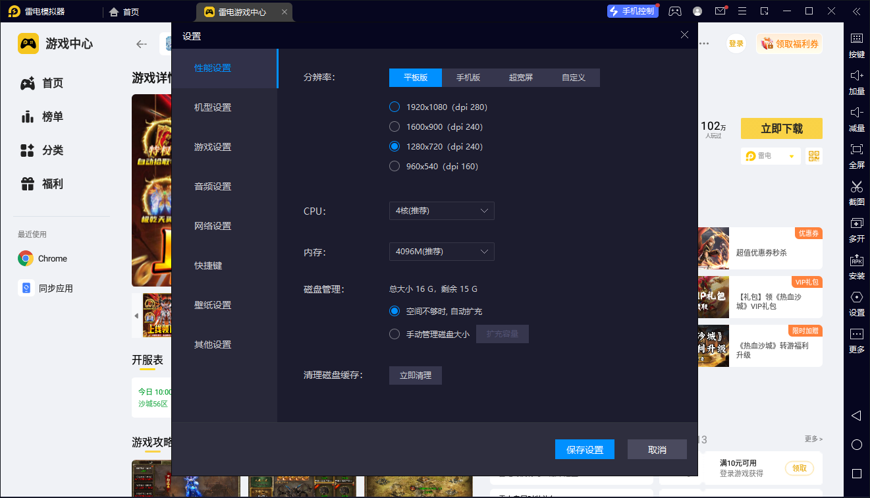Select the 960x540 resolution option
This screenshot has height=498, width=870.
coord(394,166)
